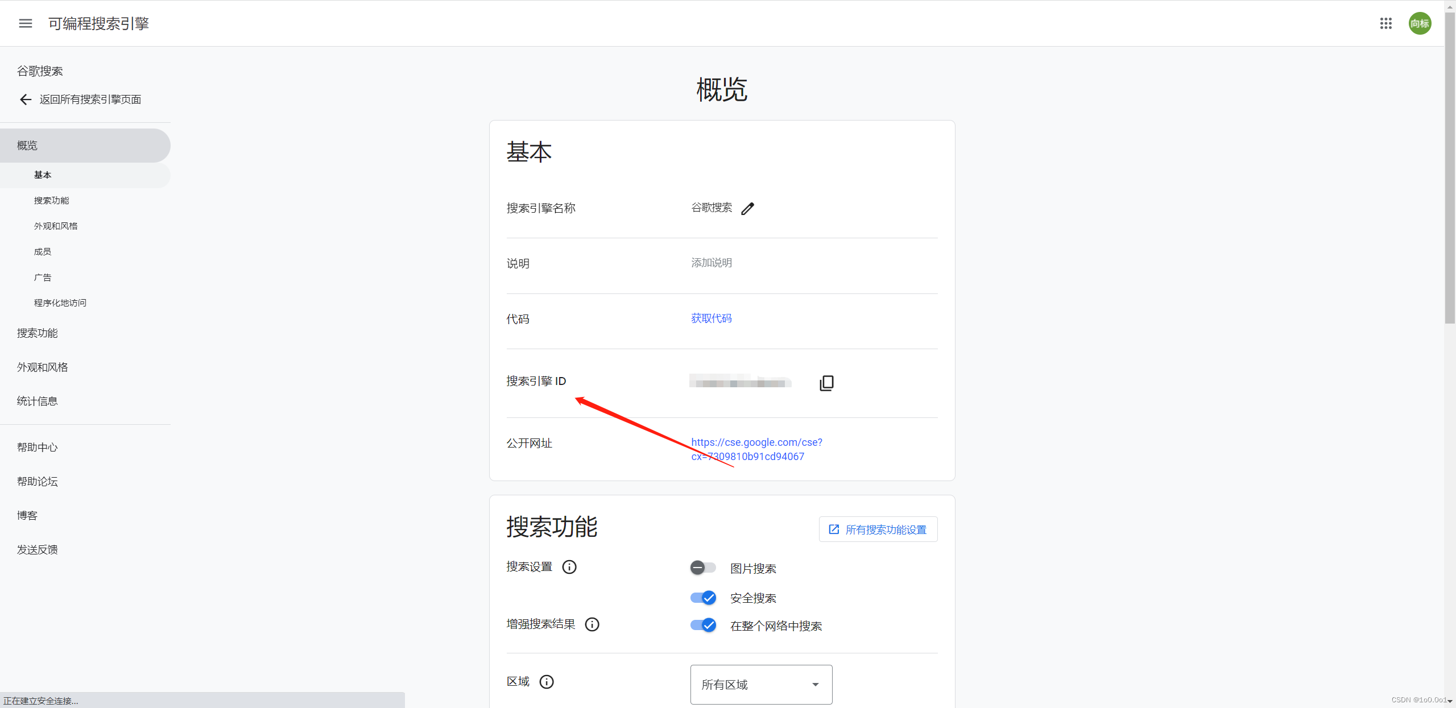Click the 获取代码 link
The image size is (1456, 708).
[712, 318]
